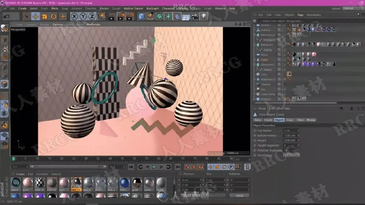Open the Orientation dropdown
365x205 pixels.
pyautogui.click(x=292, y=155)
